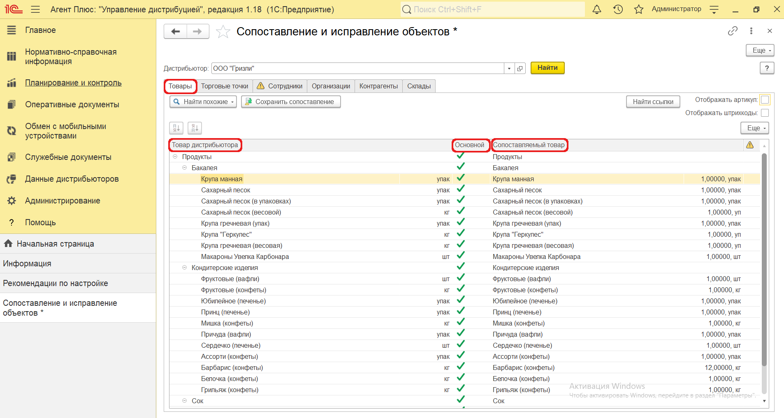This screenshot has height=418, width=784.
Task: Open Планирование и контроль link
Action: pos(73,83)
